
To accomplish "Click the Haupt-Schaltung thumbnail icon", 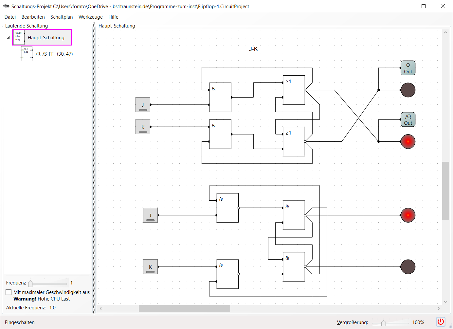I will click(x=19, y=37).
